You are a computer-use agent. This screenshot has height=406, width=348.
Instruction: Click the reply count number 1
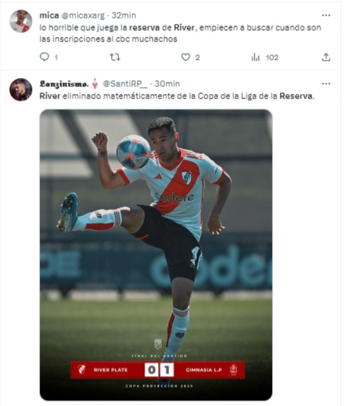[x=56, y=58]
